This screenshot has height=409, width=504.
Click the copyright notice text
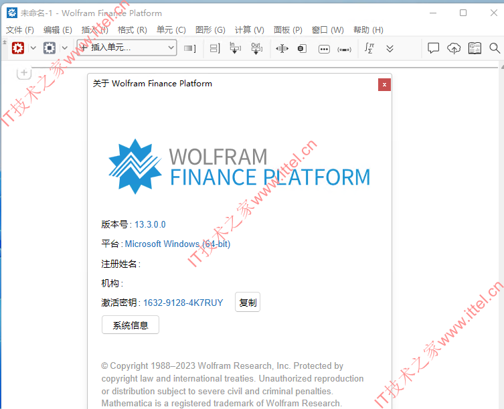232,384
